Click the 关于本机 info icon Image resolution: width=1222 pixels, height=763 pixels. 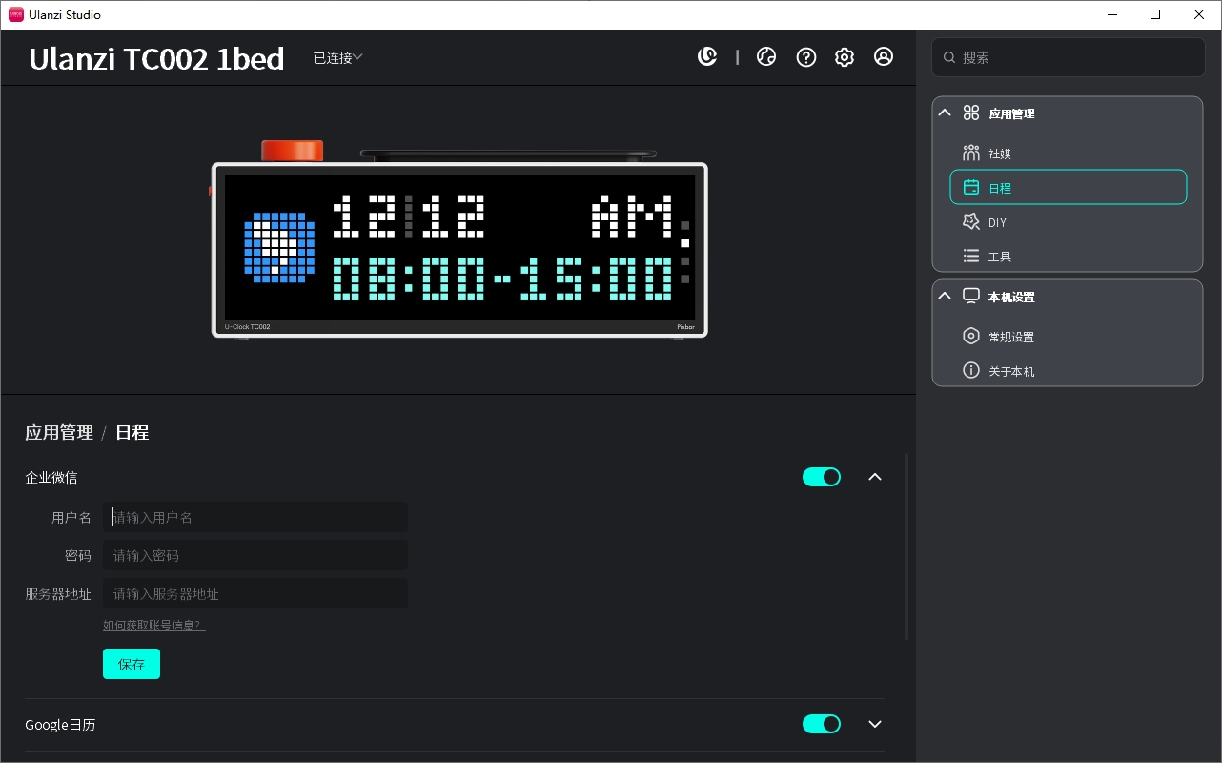point(971,370)
